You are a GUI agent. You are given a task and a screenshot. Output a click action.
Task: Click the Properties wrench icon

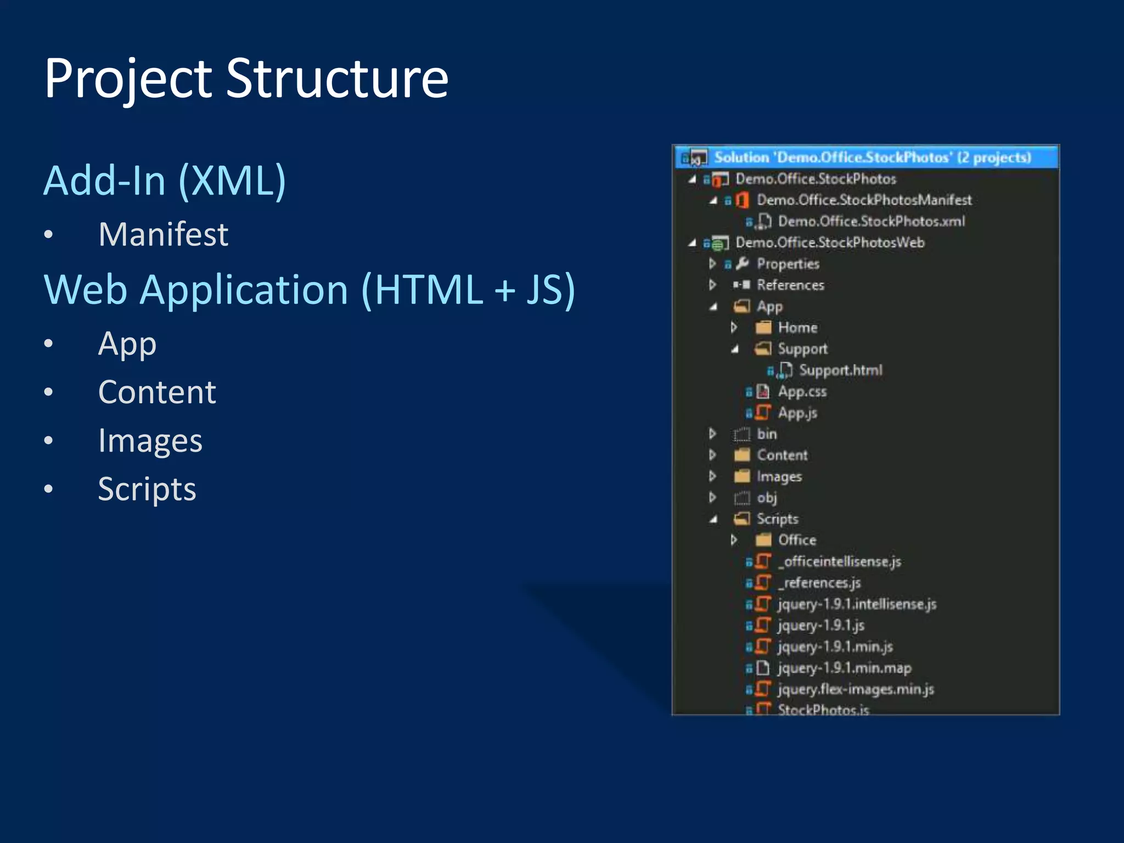point(743,264)
